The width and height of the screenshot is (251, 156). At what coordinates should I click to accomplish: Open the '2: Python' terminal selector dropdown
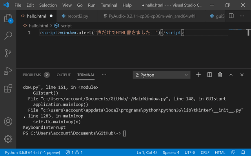(x=162, y=75)
